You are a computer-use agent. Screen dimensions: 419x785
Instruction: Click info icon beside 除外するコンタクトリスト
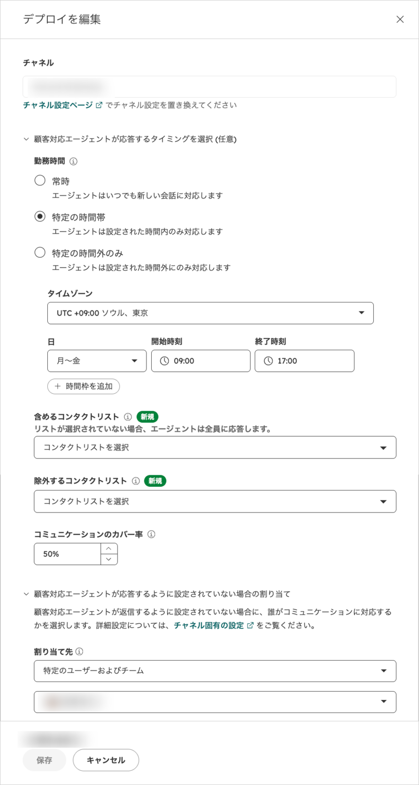click(x=135, y=481)
